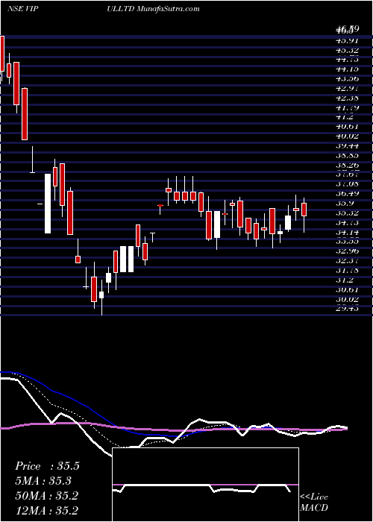Select the 39.44 price axis label

click(x=348, y=146)
